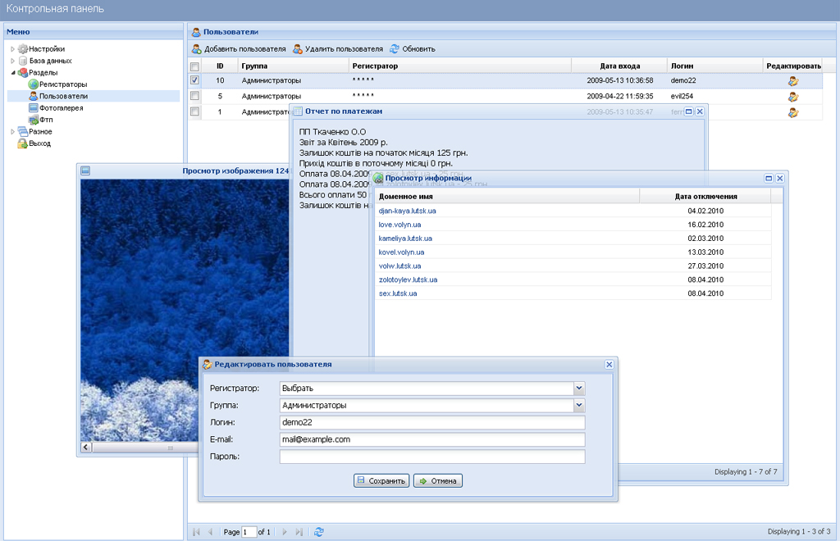Click the E-mail input field
This screenshot has height=541, width=840.
(432, 439)
